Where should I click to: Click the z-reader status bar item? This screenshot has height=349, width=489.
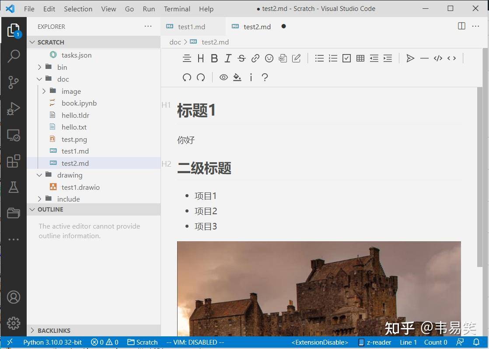point(374,342)
